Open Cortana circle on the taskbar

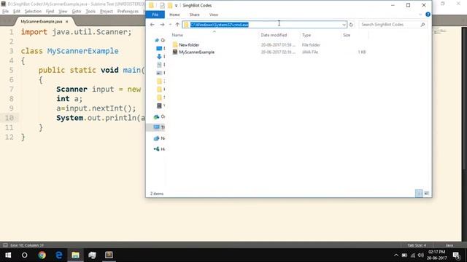25,255
